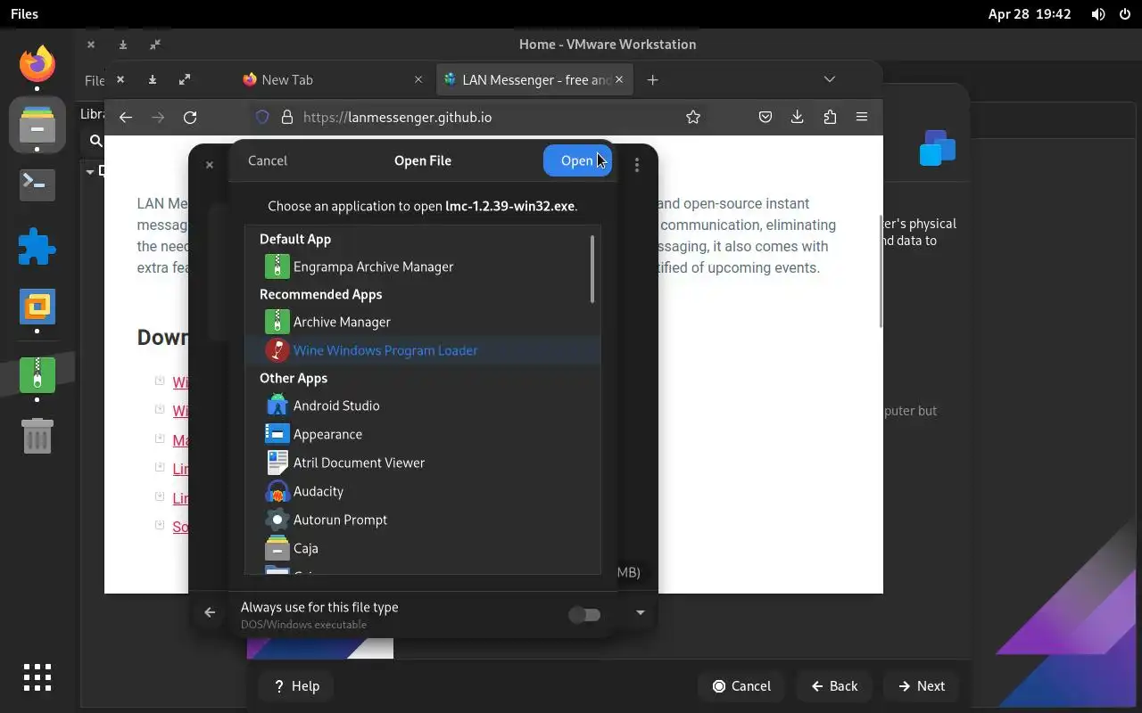Select the LAN Messenger tab

pyautogui.click(x=534, y=80)
